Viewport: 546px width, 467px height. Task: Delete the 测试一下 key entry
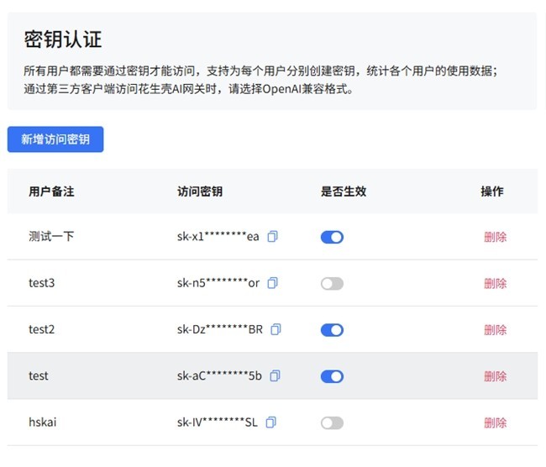point(495,237)
